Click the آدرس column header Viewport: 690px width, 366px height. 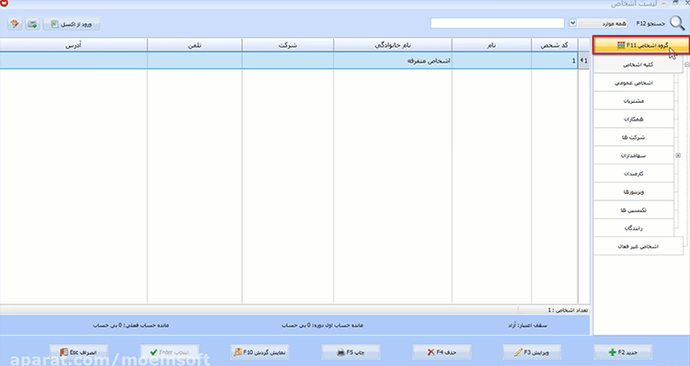click(74, 45)
